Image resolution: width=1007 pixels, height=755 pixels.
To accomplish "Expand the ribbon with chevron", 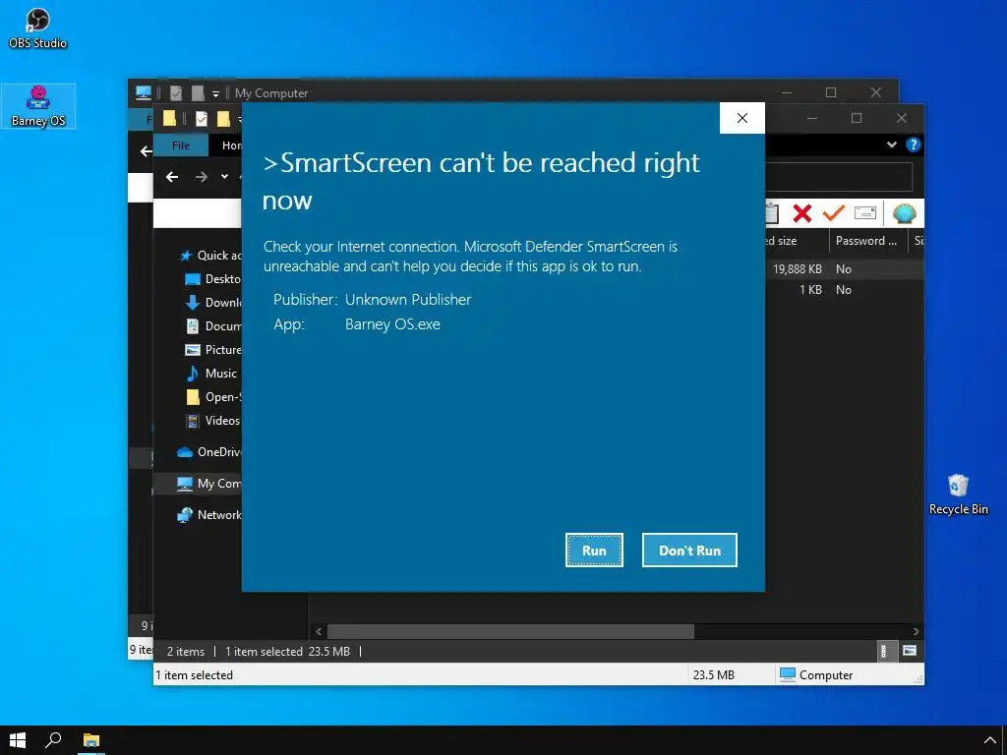I will [891, 145].
